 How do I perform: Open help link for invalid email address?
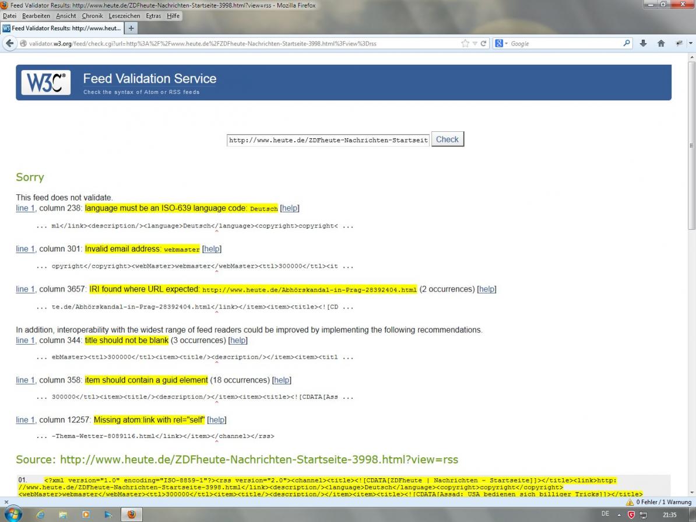(x=212, y=249)
